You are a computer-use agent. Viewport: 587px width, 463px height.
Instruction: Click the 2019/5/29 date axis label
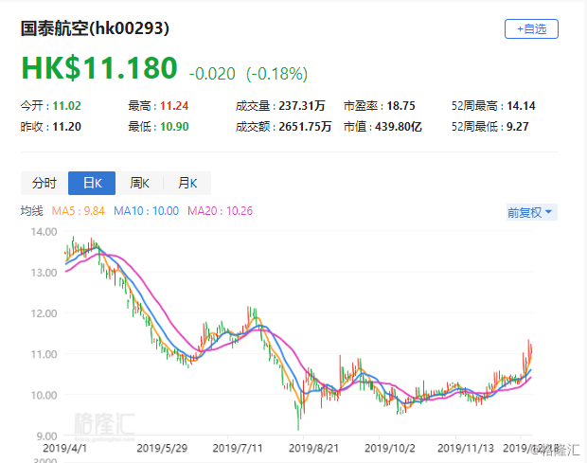(x=162, y=448)
